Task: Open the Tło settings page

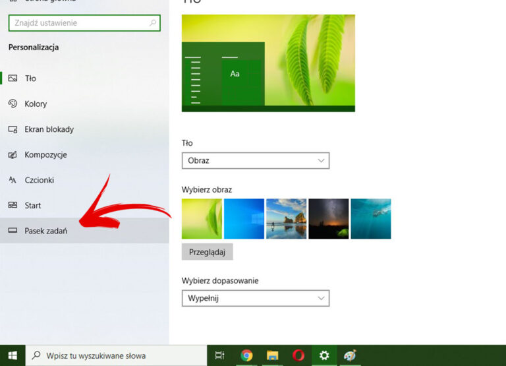Action: click(84, 78)
